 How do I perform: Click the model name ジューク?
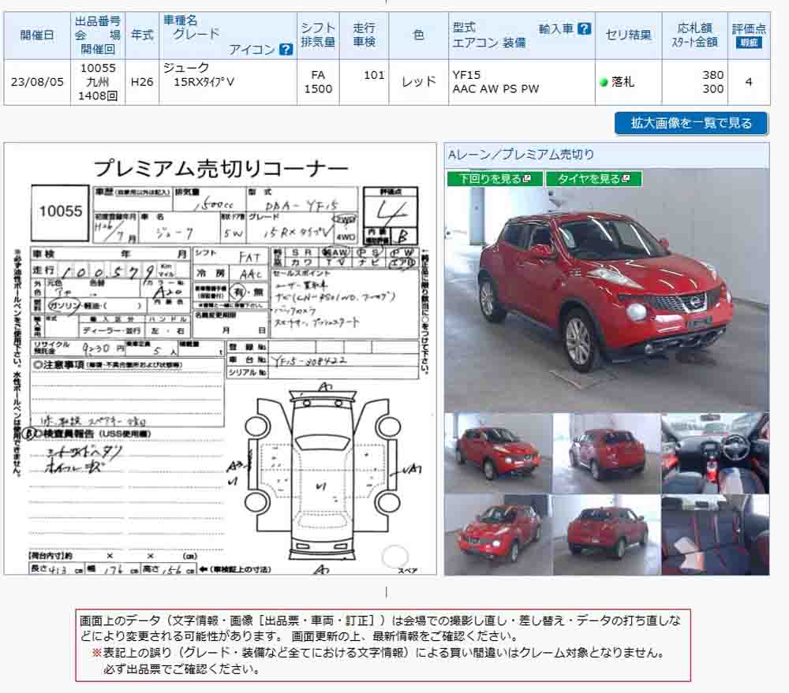(186, 67)
